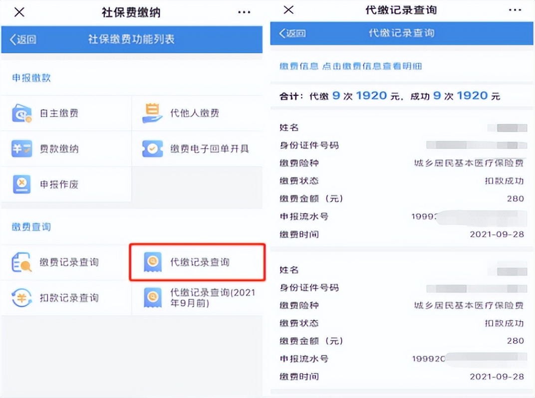Image resolution: width=535 pixels, height=398 pixels.
Task: Go back from 代缴记录查询 blue header
Action: click(x=292, y=33)
